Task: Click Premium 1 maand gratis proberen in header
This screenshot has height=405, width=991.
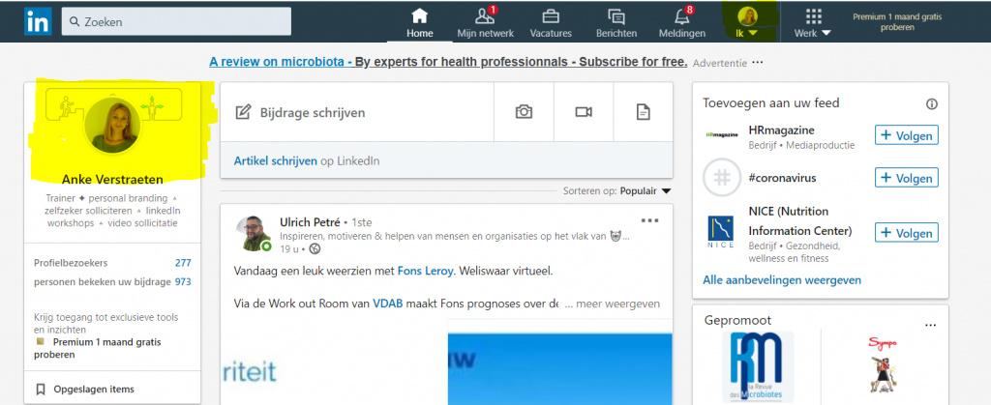Action: click(897, 22)
